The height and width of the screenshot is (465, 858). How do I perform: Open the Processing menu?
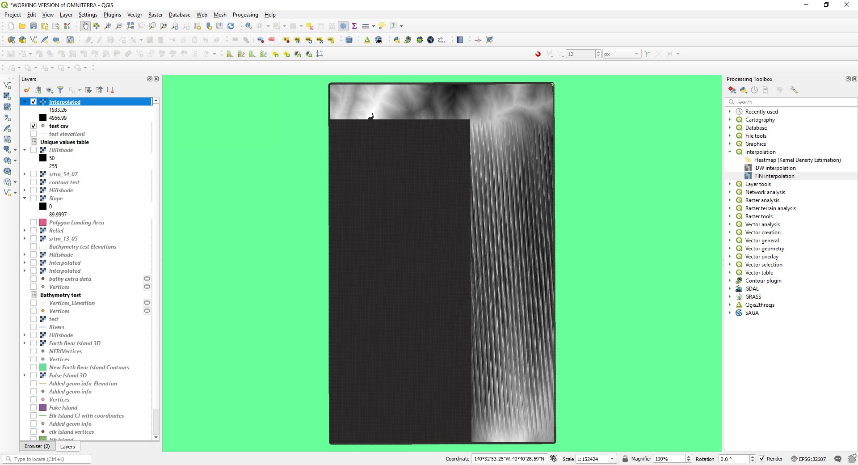point(245,15)
